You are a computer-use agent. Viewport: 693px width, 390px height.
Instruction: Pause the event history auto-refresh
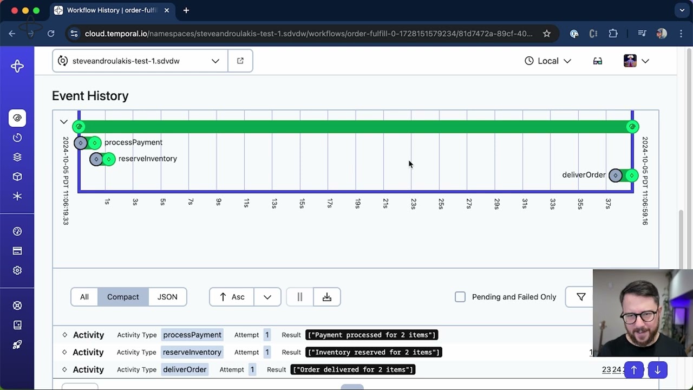[299, 297]
